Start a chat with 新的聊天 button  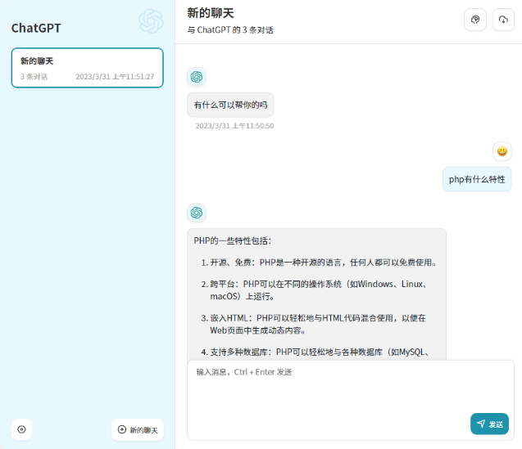pos(138,429)
